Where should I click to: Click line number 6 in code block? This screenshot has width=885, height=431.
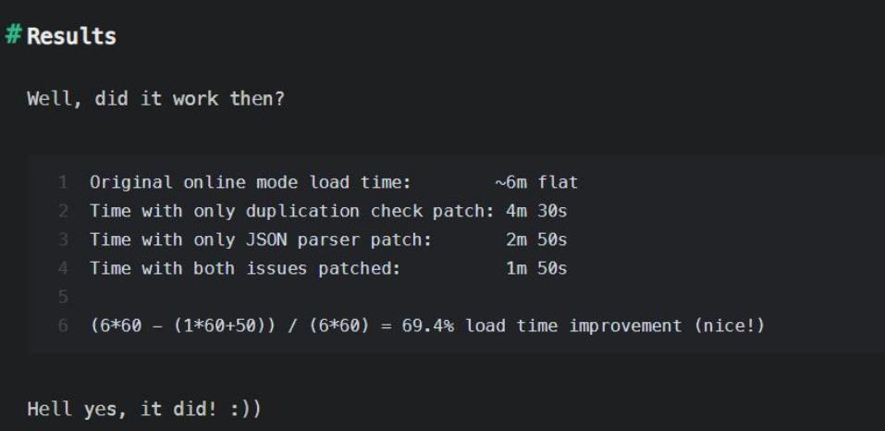(x=63, y=326)
